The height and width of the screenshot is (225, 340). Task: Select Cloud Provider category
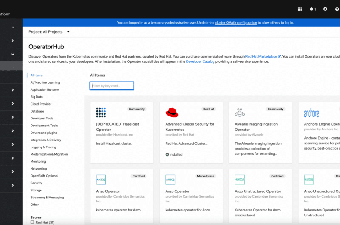(41, 104)
